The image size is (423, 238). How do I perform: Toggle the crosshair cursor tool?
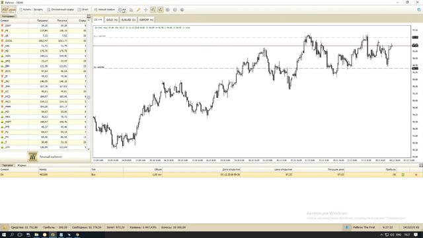[x=145, y=10]
